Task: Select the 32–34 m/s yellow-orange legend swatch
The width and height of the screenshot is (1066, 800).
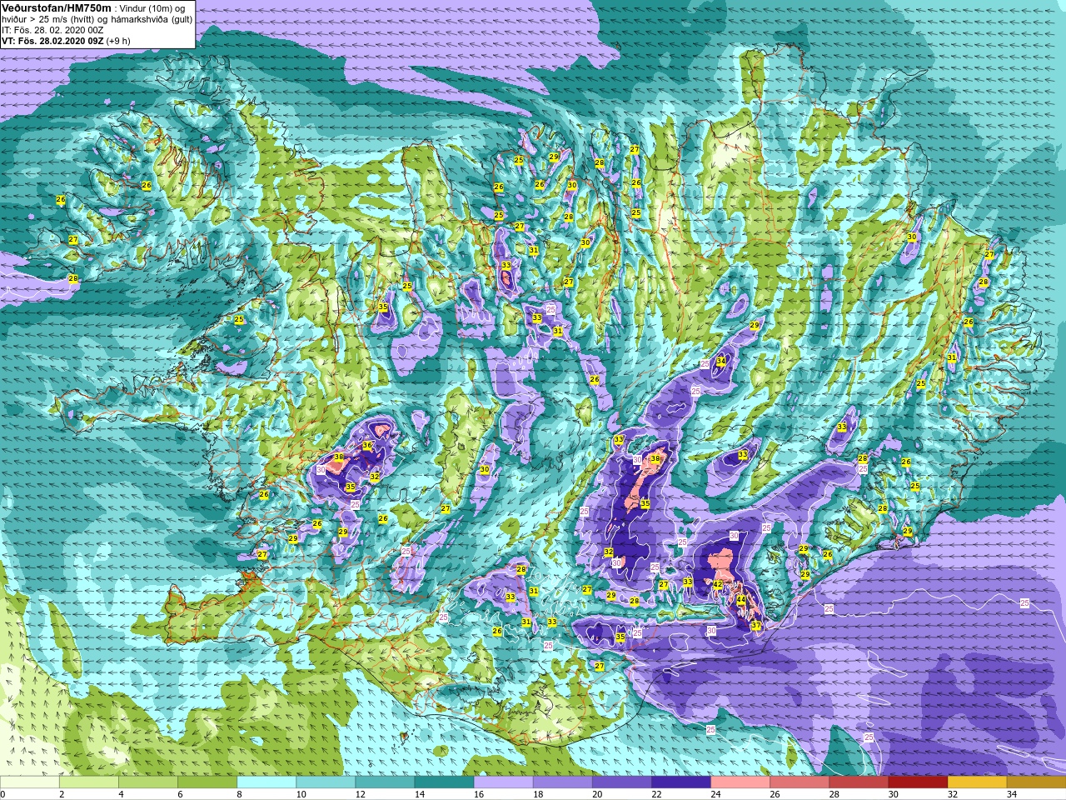Action: [976, 782]
